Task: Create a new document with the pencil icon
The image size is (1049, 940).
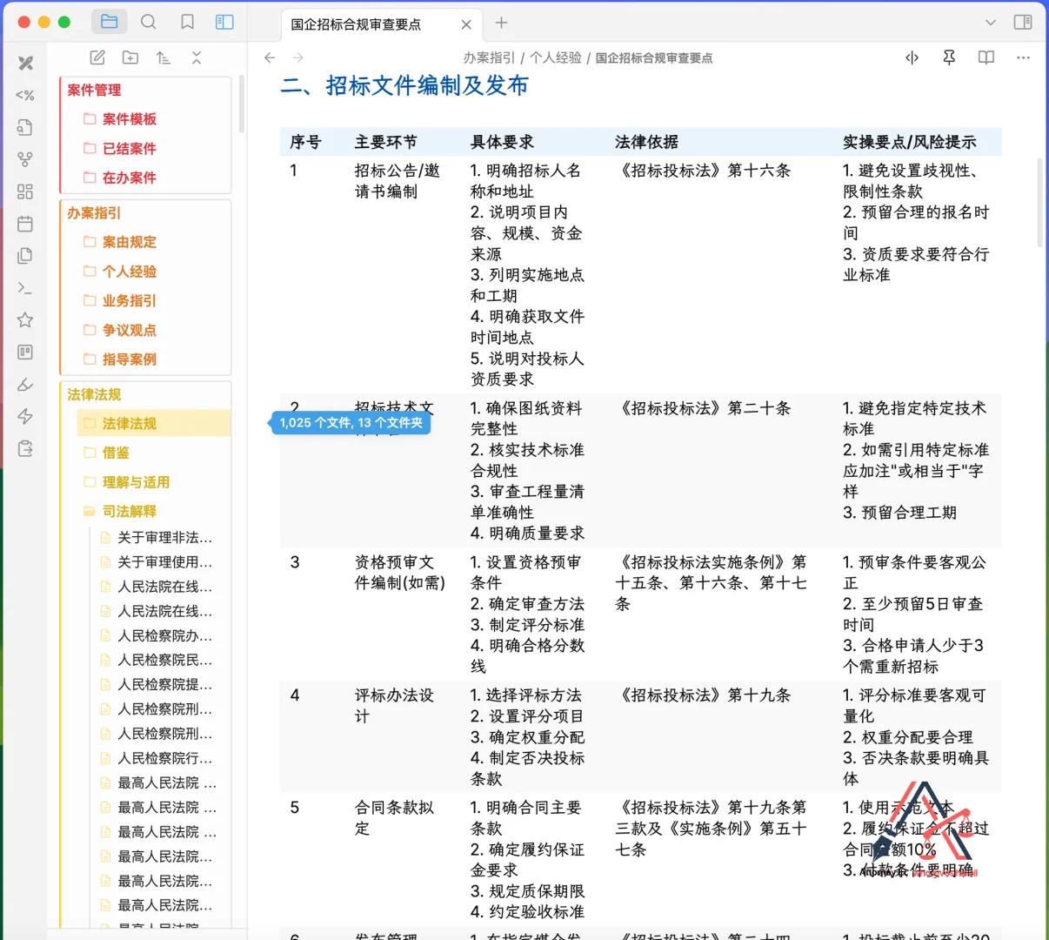Action: click(x=97, y=57)
